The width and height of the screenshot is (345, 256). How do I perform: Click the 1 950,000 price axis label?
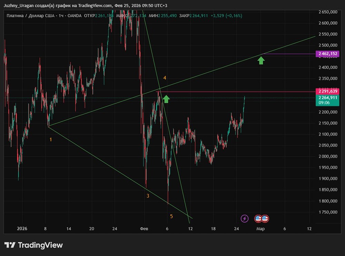(328, 167)
